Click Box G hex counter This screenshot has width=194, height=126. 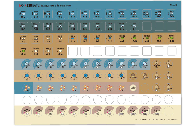point(97,111)
